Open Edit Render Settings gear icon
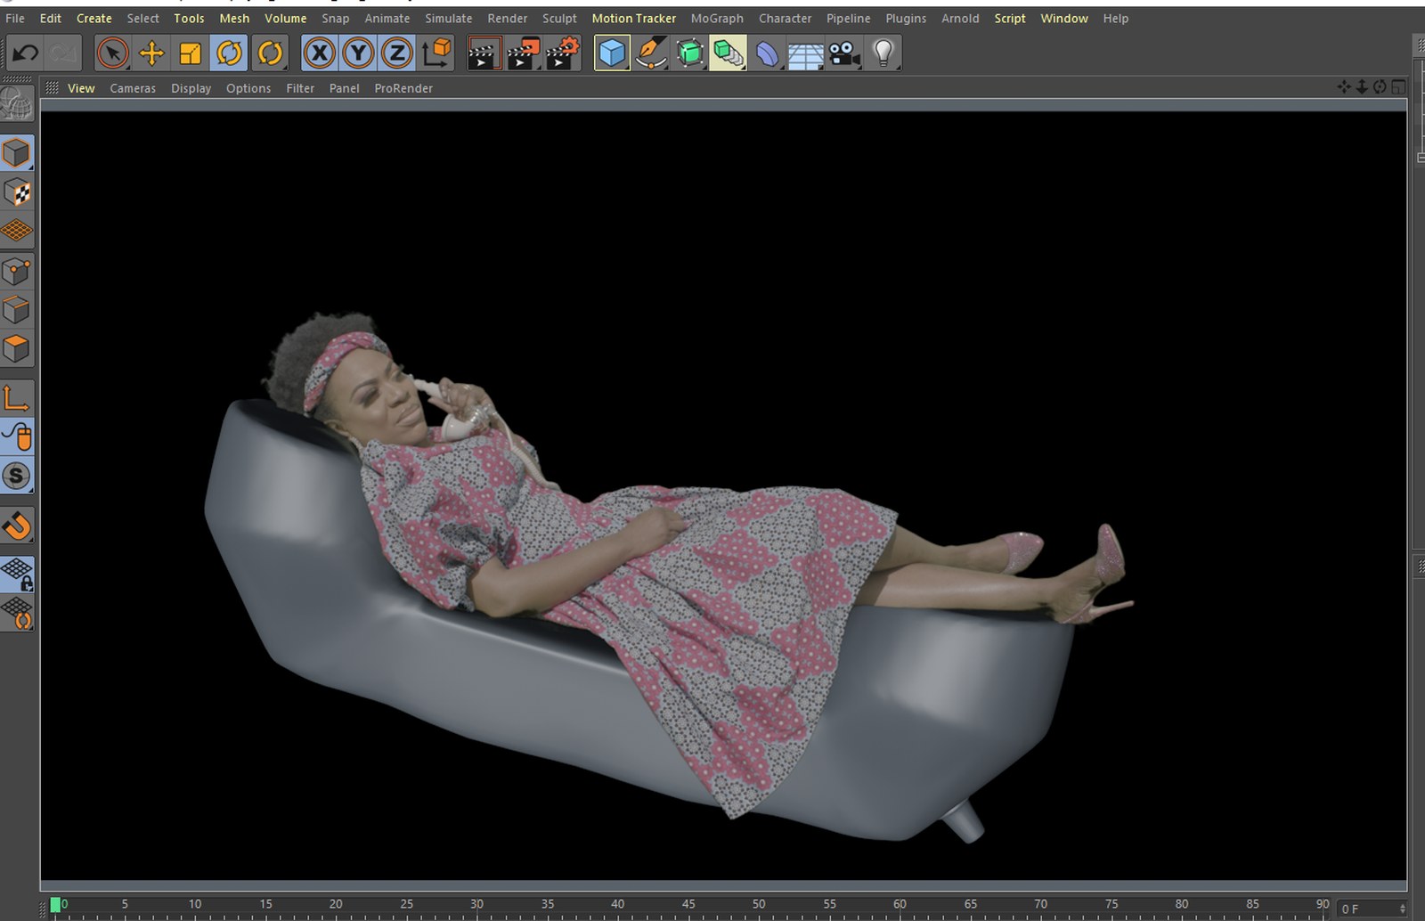1425x921 pixels. pos(563,53)
